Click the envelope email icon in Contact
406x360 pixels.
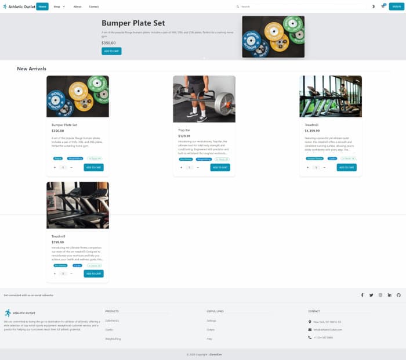tap(310, 330)
